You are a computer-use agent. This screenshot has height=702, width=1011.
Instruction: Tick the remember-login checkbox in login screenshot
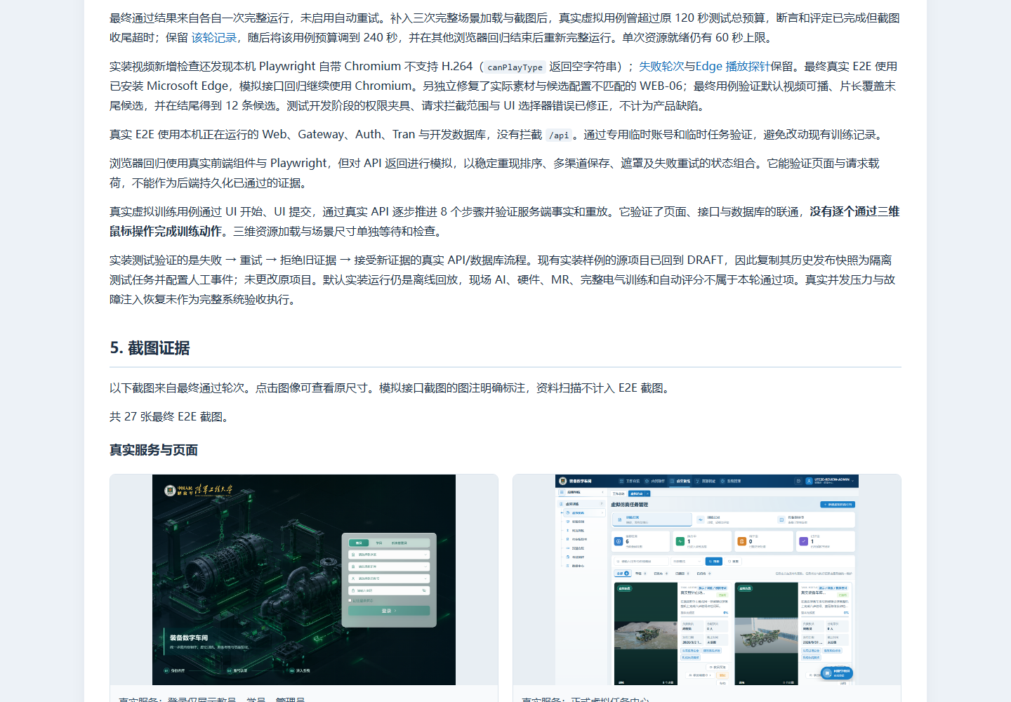(350, 600)
